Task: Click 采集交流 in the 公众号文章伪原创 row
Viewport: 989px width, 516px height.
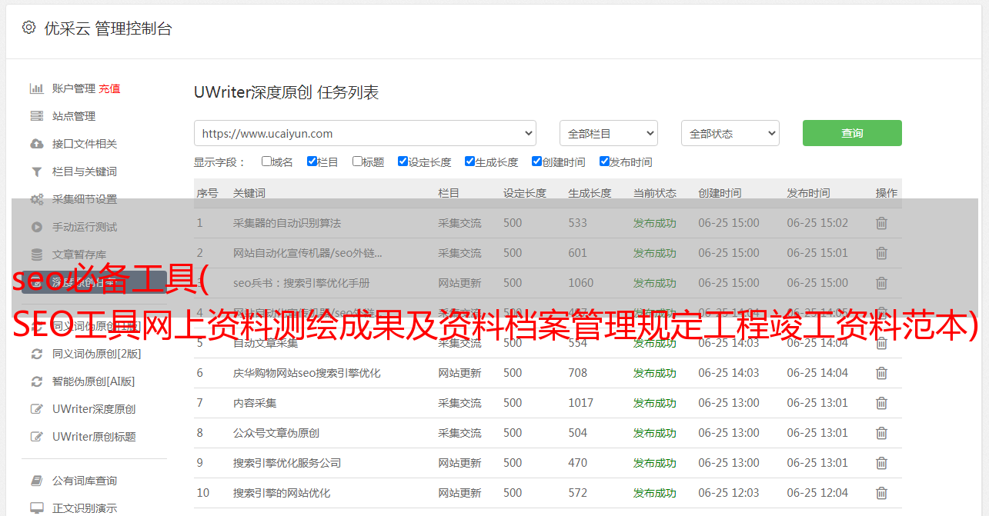Action: (x=459, y=433)
